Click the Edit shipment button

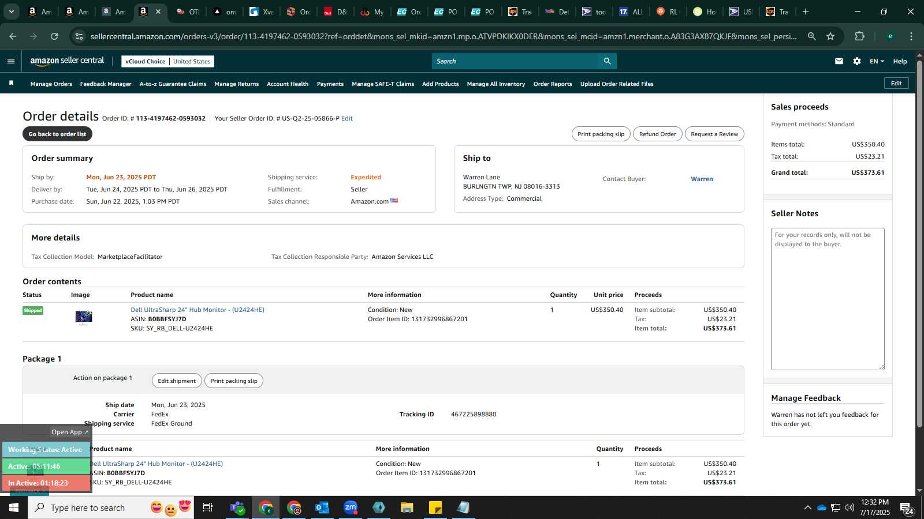177,381
